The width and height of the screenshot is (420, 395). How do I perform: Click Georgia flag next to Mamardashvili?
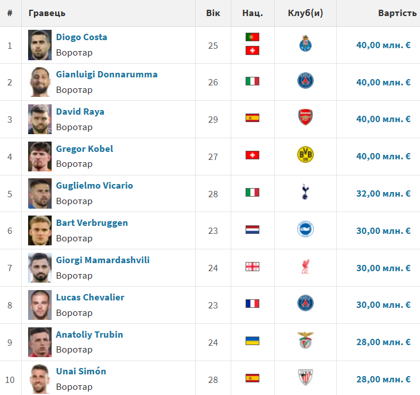(252, 267)
